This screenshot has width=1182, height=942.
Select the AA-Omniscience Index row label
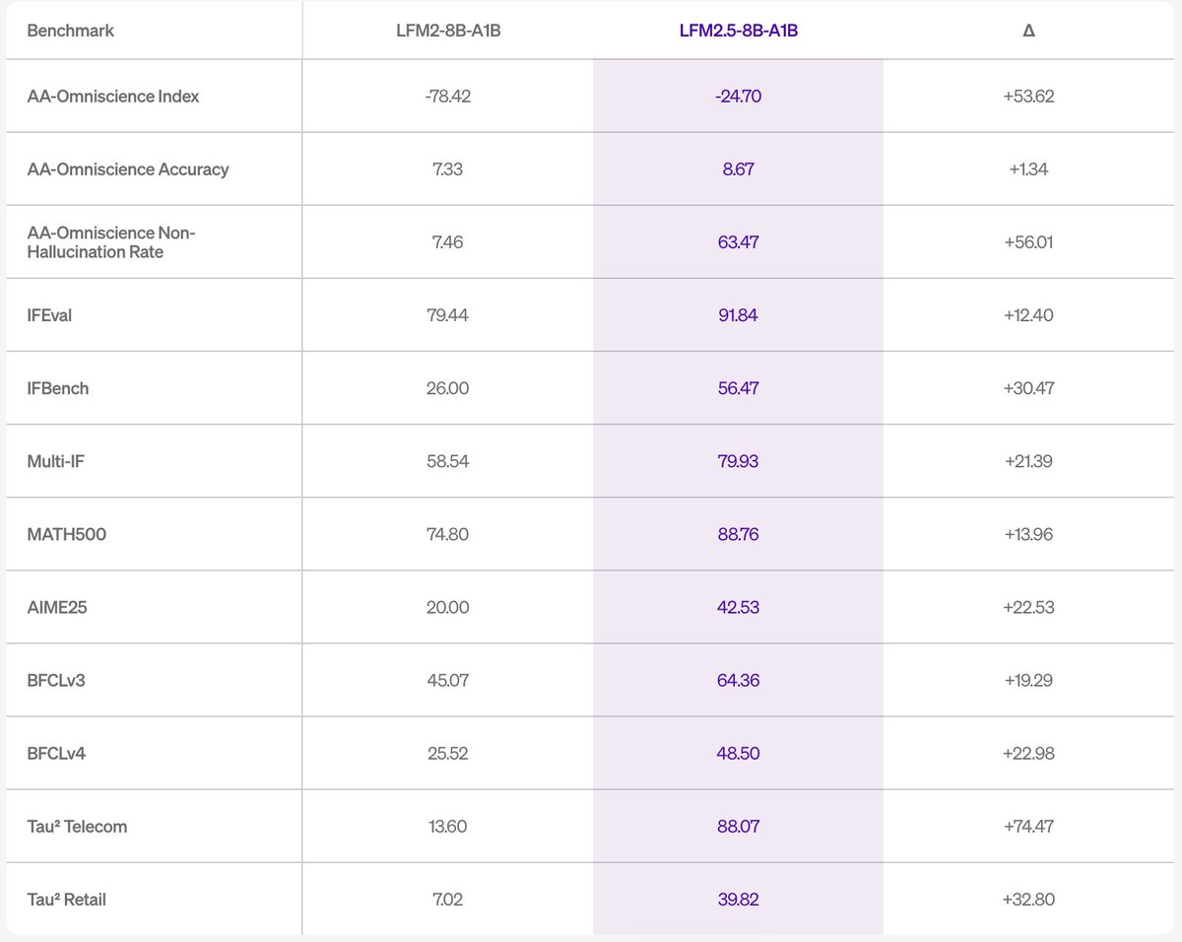point(113,97)
